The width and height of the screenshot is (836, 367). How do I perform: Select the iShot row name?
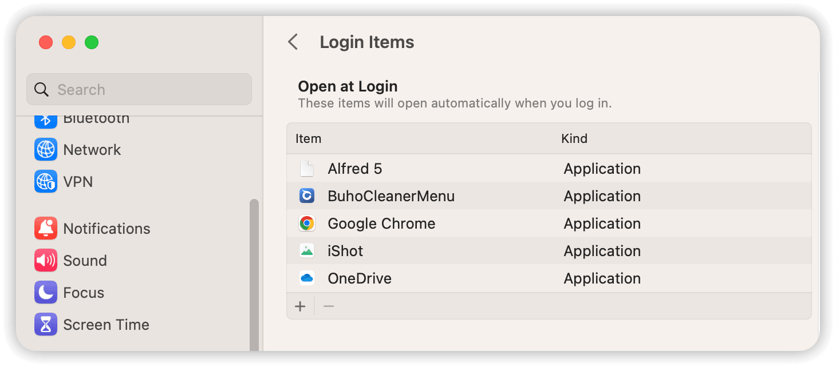tap(345, 251)
